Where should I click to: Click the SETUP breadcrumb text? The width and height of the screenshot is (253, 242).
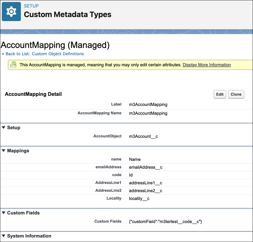[x=31, y=6]
